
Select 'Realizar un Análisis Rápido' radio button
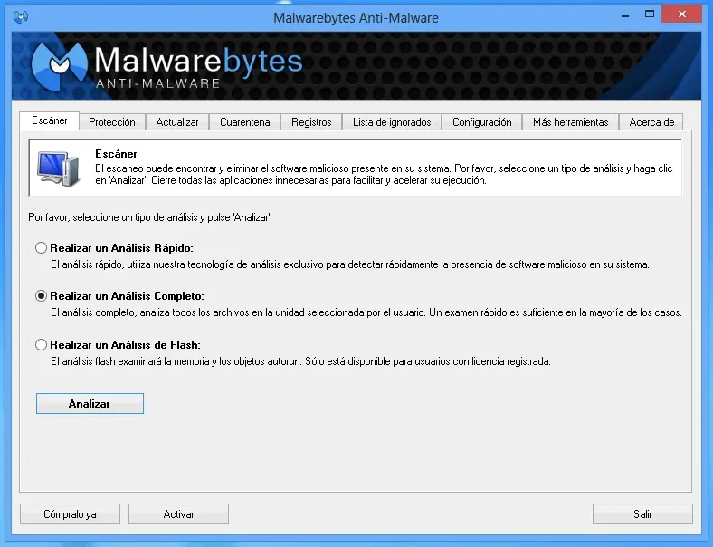41,247
